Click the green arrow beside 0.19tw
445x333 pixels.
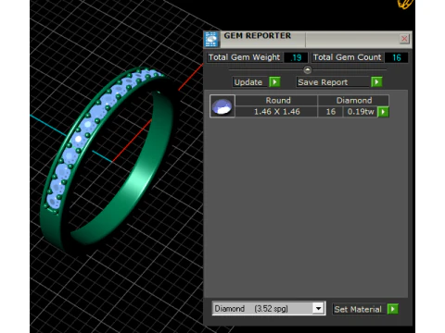point(383,112)
